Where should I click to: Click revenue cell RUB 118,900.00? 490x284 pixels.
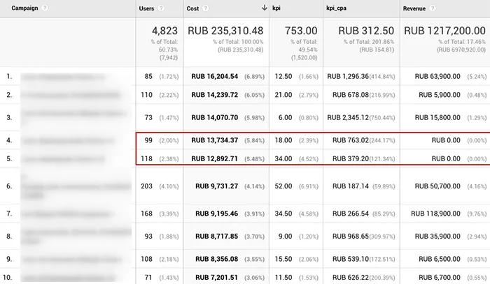click(x=435, y=214)
